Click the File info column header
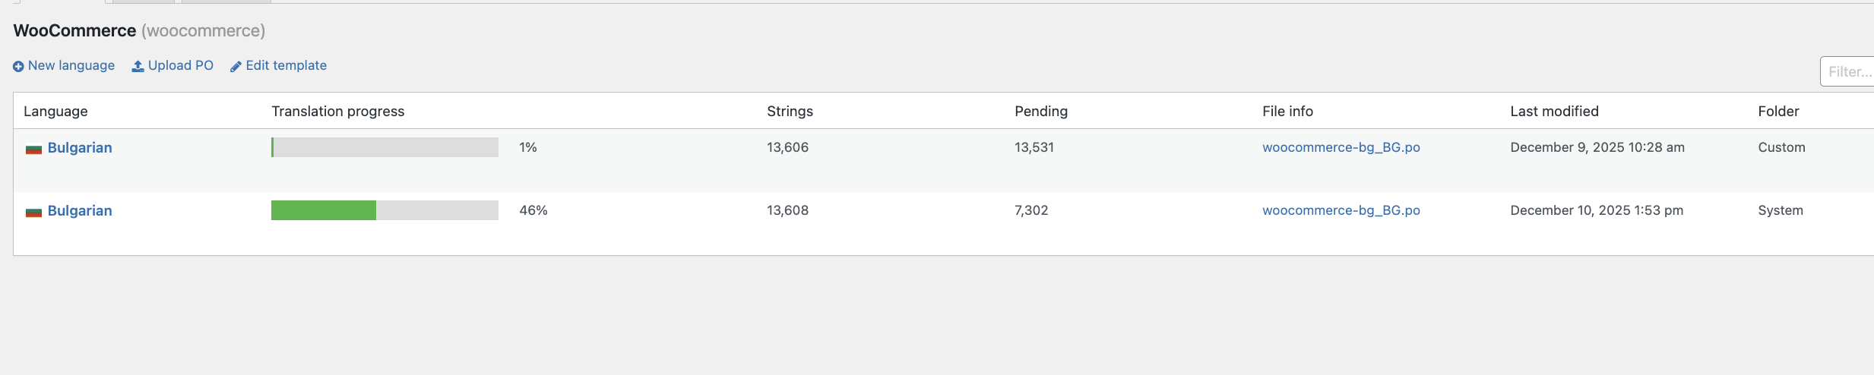This screenshot has height=375, width=1874. click(1287, 112)
